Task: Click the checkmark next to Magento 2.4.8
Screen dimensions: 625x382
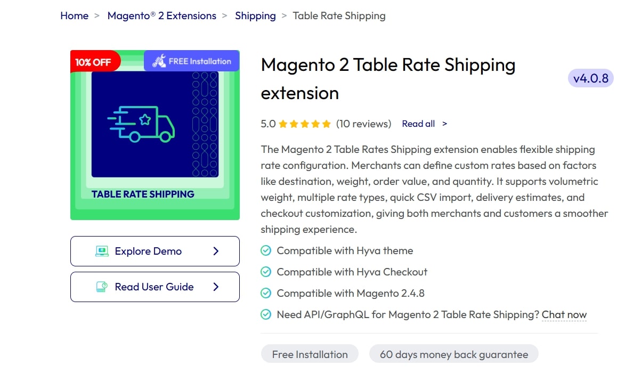Action: click(x=266, y=293)
